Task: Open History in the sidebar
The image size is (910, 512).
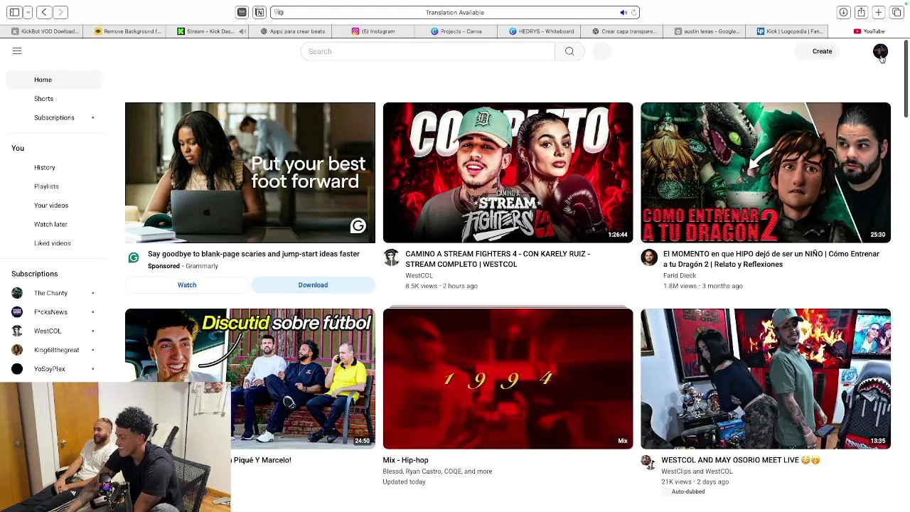Action: (x=54, y=167)
